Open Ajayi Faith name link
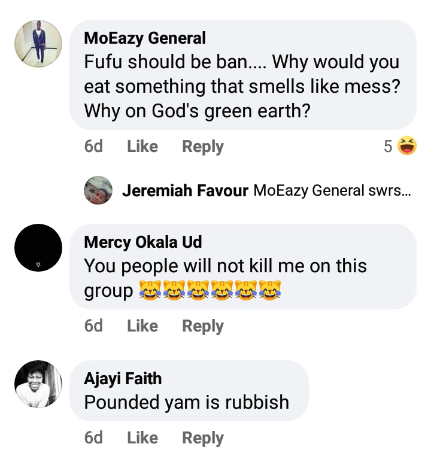431x453 pixels. click(123, 378)
